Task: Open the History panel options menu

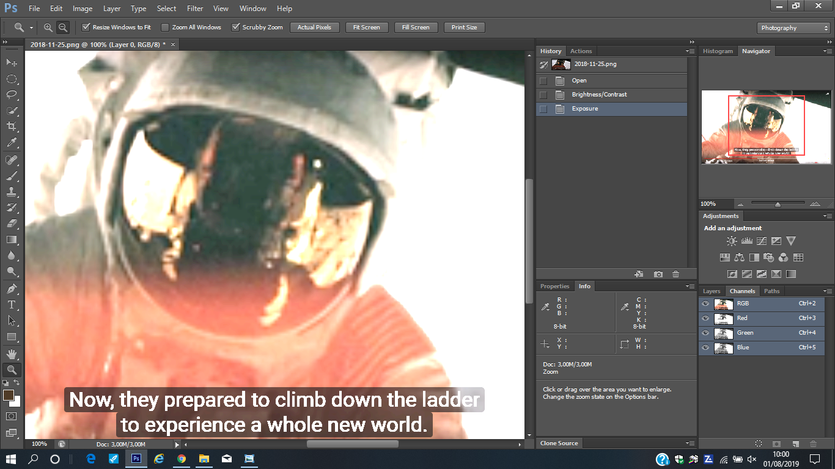Action: pyautogui.click(x=690, y=51)
